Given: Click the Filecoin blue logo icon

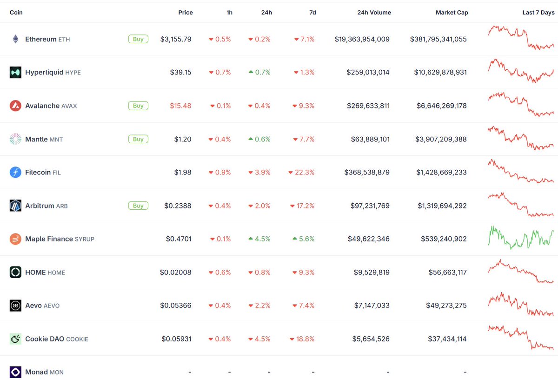Looking at the screenshot, I should [x=15, y=172].
